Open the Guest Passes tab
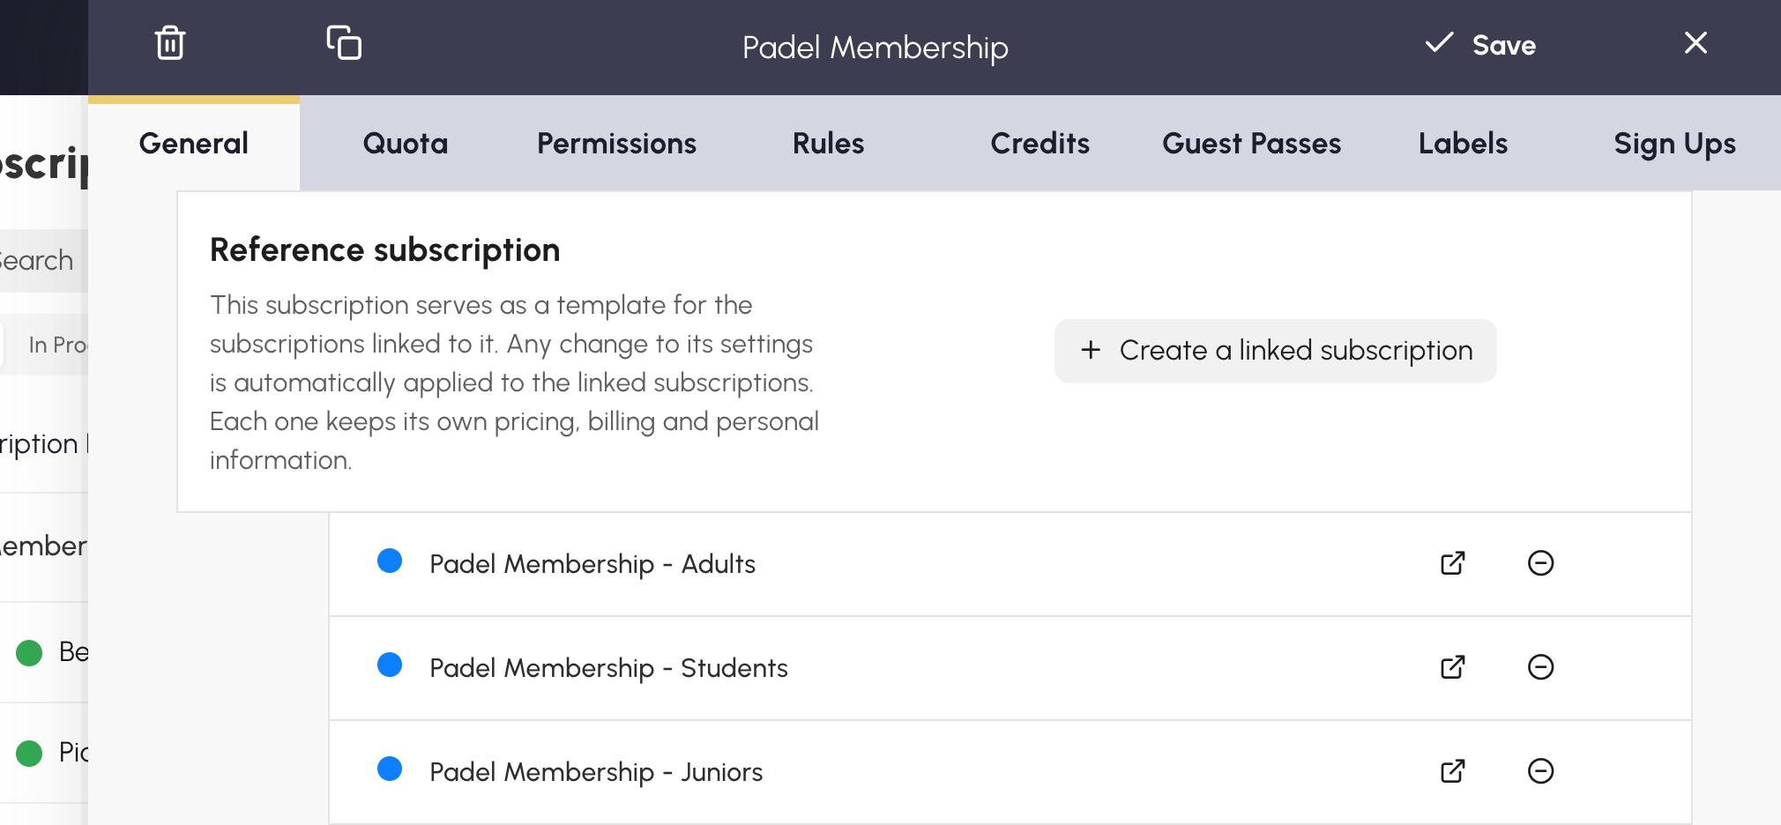1781x825 pixels. 1252,144
